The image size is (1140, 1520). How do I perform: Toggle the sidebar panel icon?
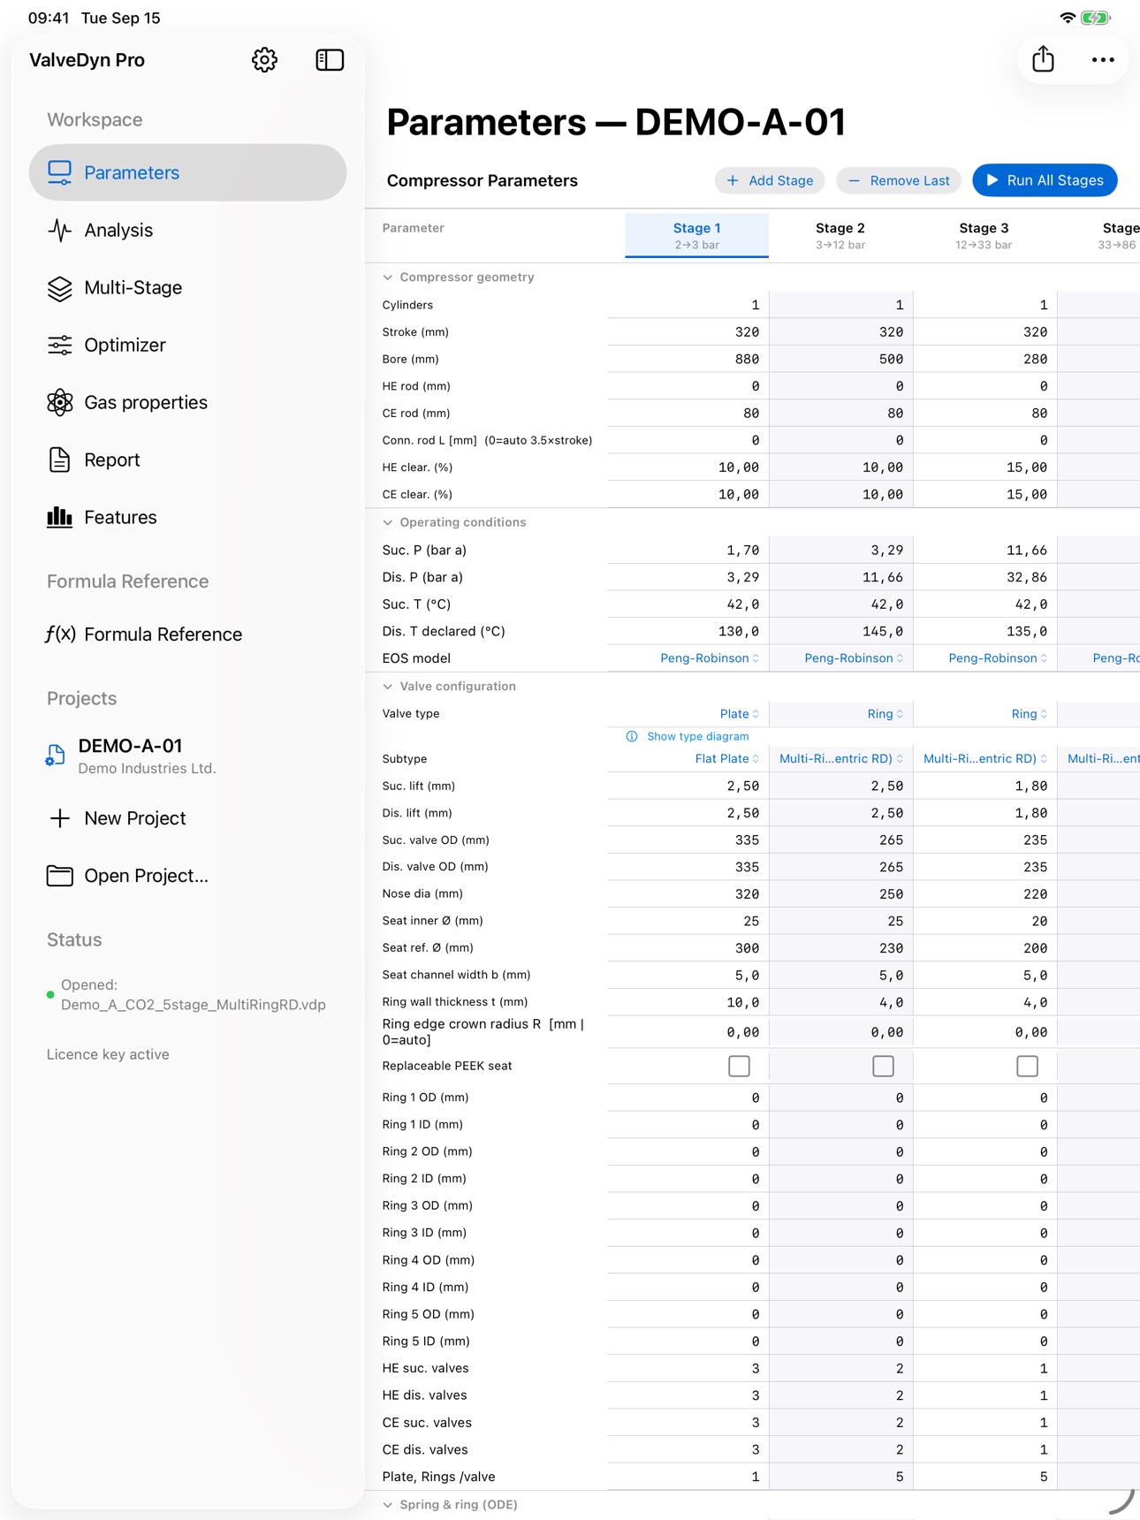pos(330,60)
